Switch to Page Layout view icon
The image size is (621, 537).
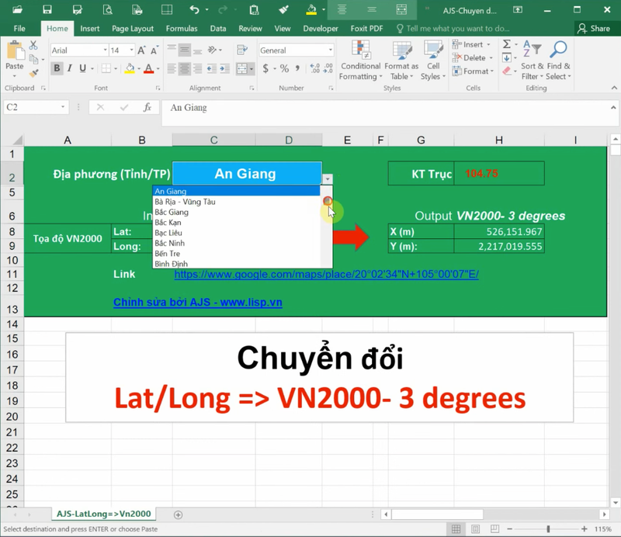pos(475,529)
